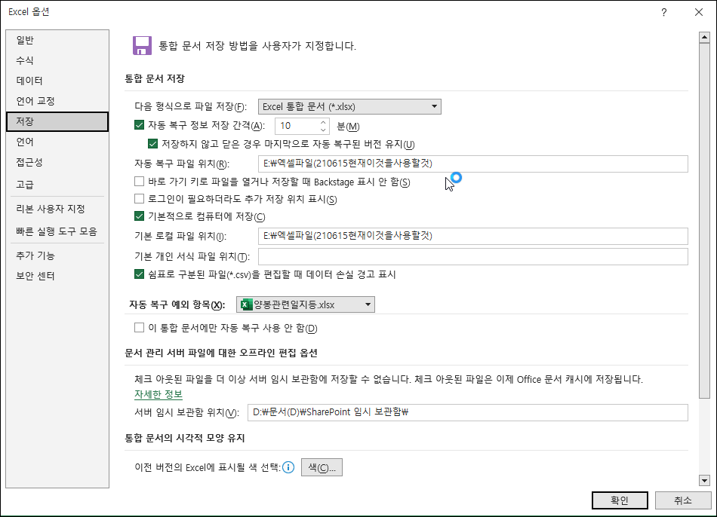
Task: Click the 통합 문서의 시각적 모양 유지 heading
Action: 185,438
